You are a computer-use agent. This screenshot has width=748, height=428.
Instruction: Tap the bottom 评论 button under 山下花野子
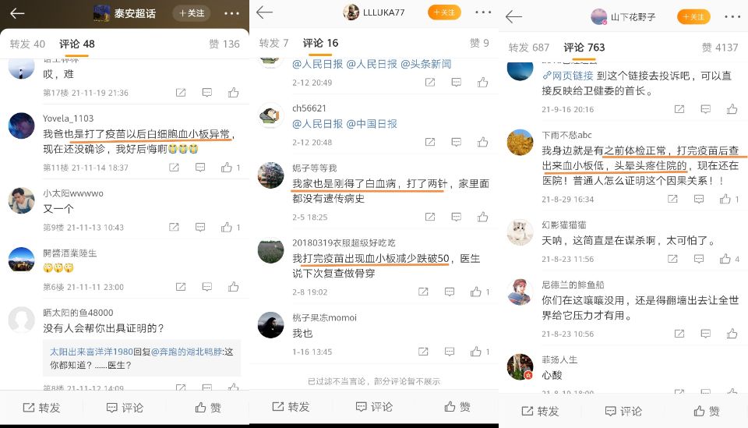(x=623, y=411)
